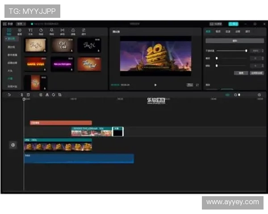This screenshot has height=214, width=268.
Task: Adjust the second properties slider handle
Action: click(x=217, y=58)
